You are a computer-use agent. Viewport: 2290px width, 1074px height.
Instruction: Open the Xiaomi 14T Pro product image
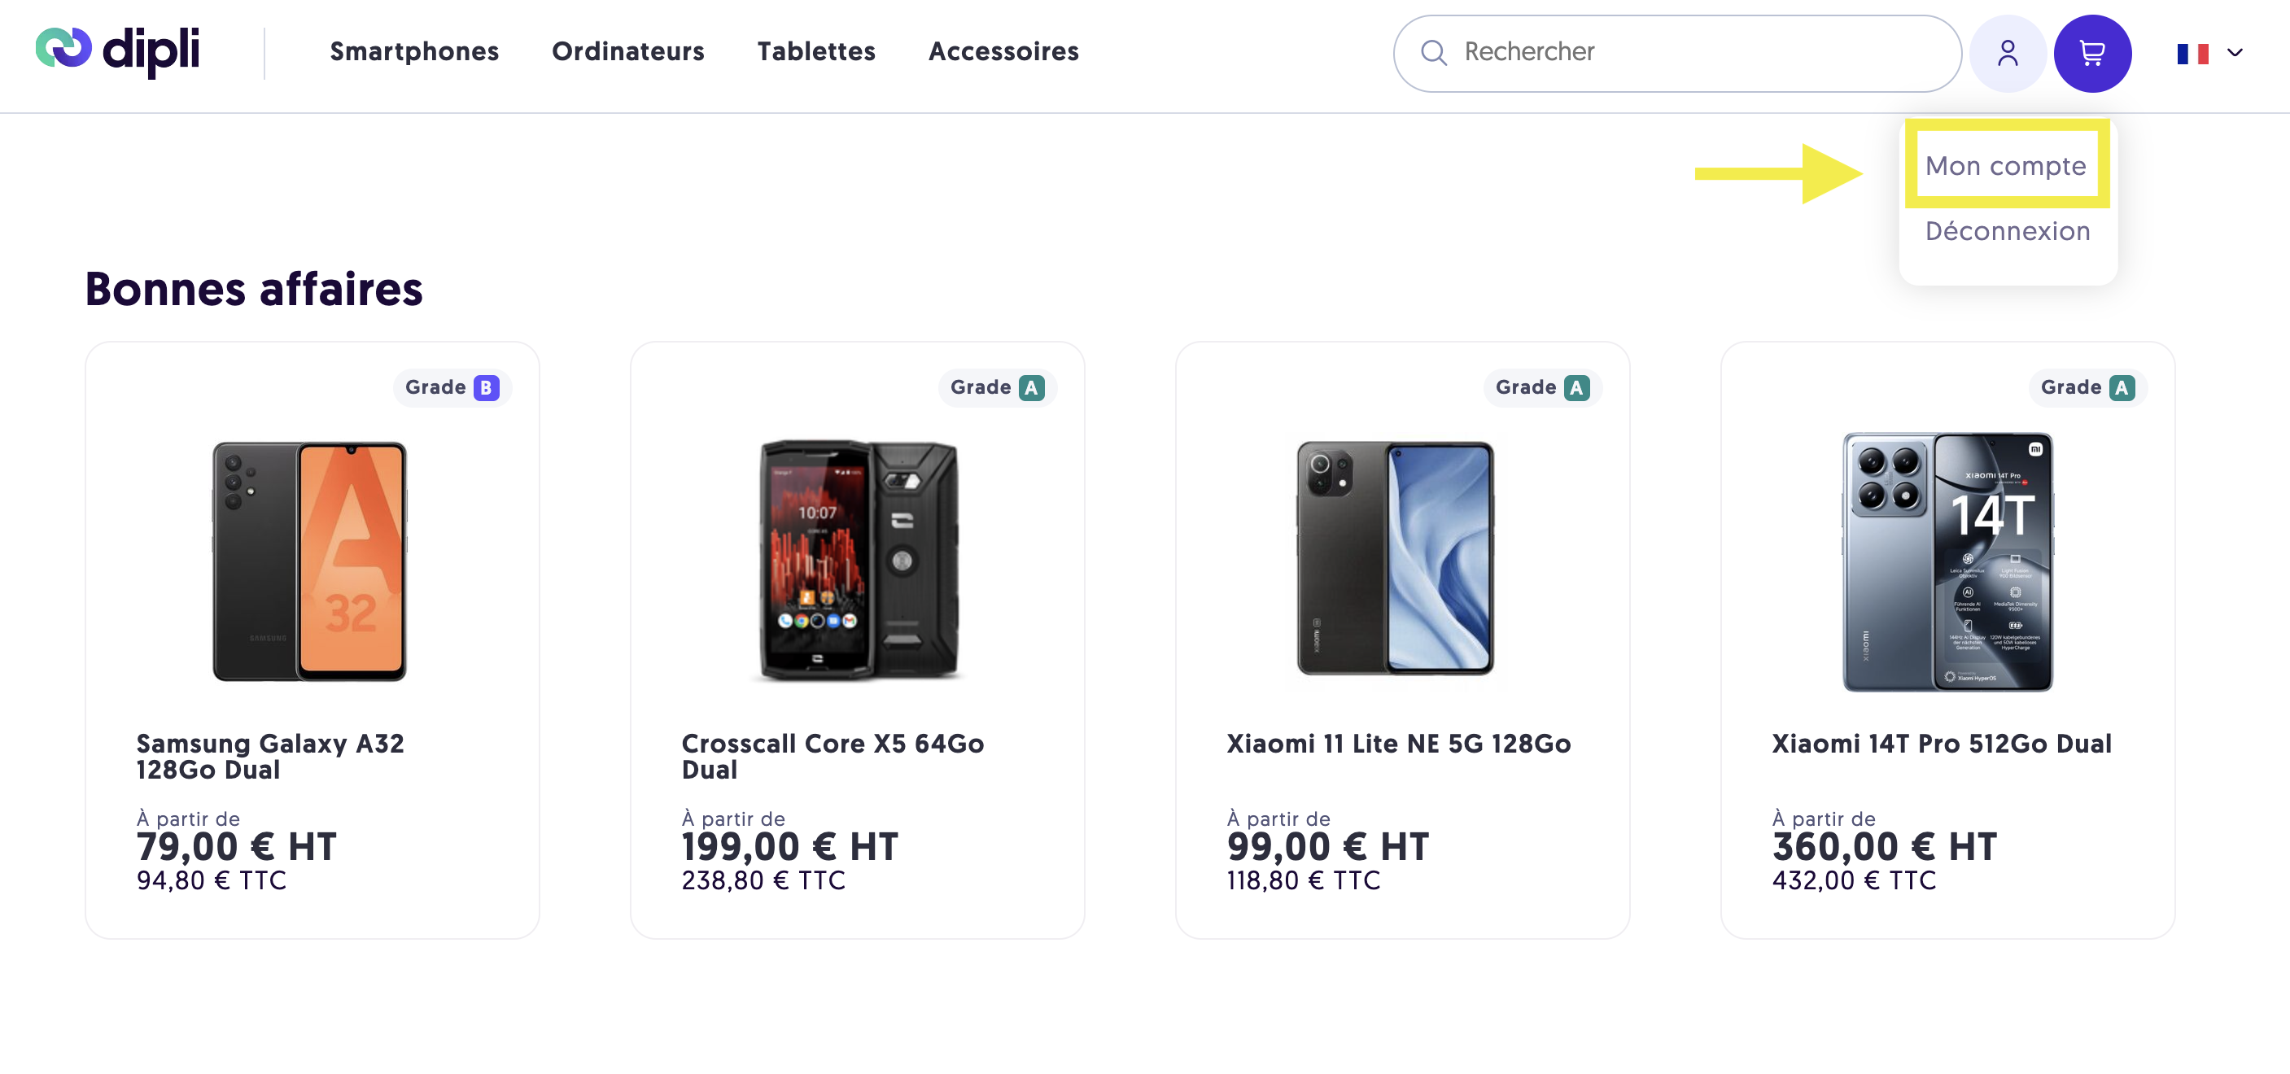coord(1947,561)
